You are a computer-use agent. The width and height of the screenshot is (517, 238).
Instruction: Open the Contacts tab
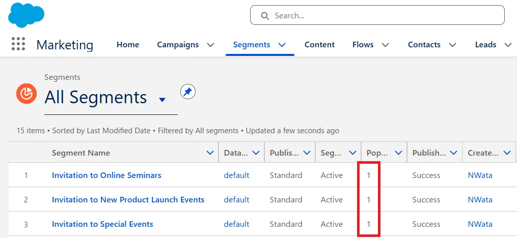pos(424,44)
